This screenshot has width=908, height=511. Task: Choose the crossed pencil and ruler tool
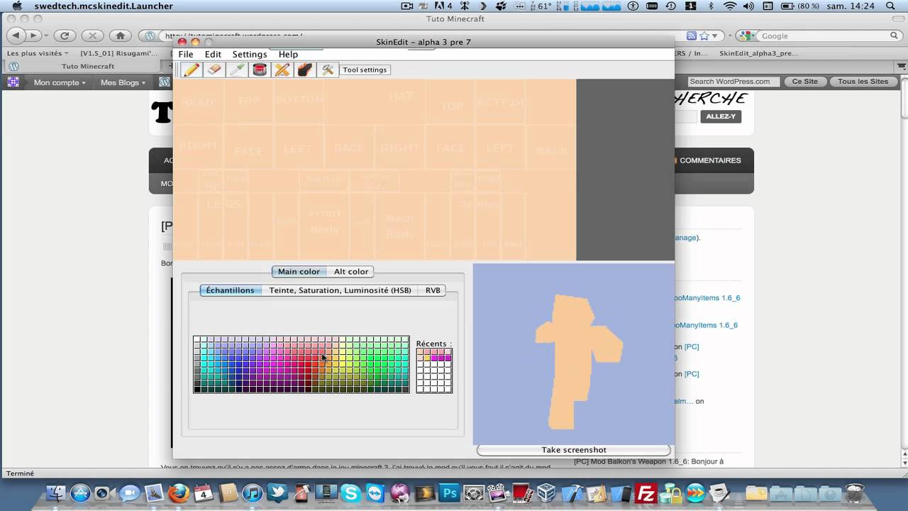(282, 70)
